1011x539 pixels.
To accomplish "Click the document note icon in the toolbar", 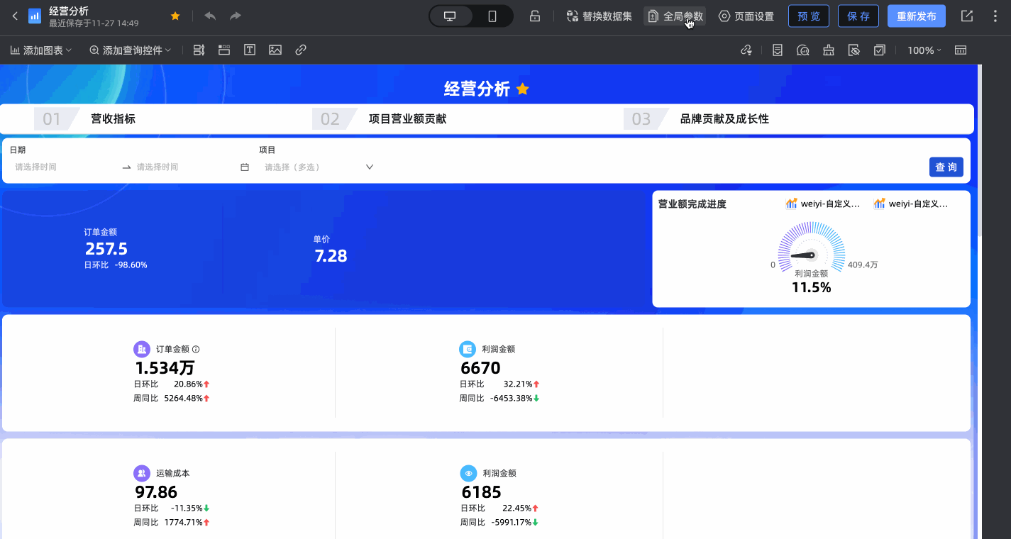I will pos(778,50).
